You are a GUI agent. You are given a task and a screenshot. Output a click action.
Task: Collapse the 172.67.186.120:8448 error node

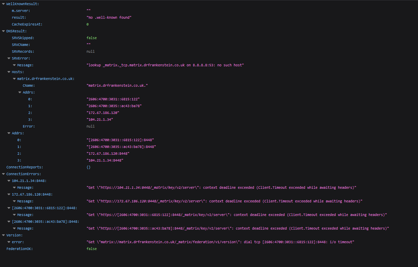9,194
